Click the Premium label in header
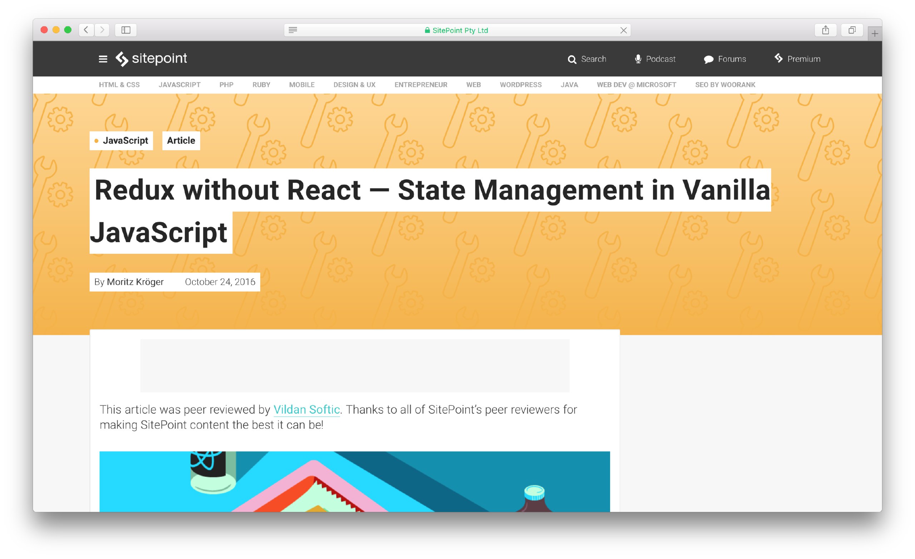Screen dimensions: 915x559 [x=803, y=59]
